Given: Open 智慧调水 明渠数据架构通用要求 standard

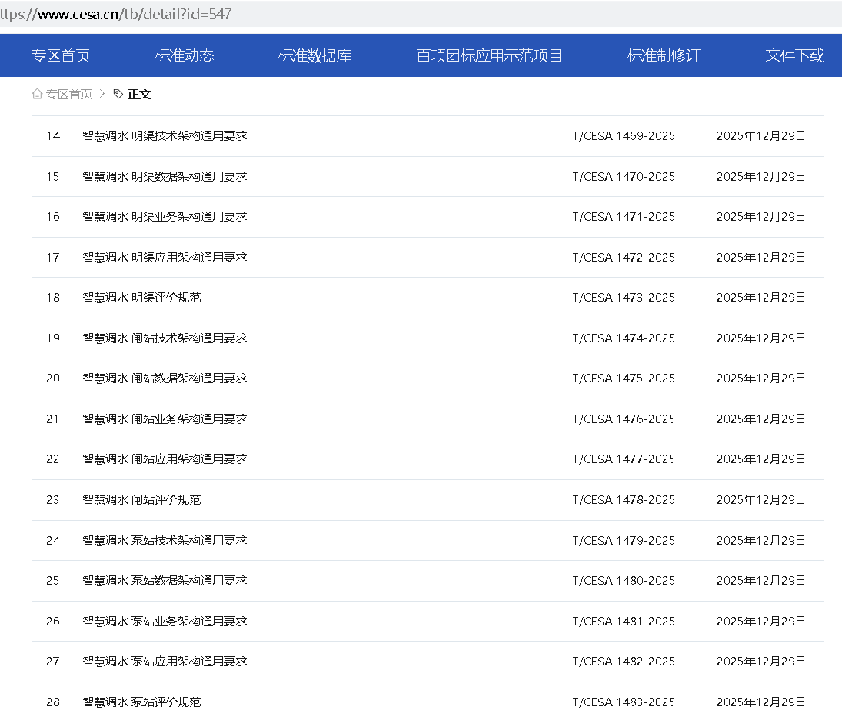Looking at the screenshot, I should [164, 176].
